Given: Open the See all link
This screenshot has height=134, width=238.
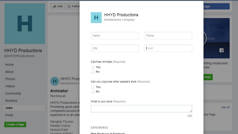Looking at the screenshot, I should 225,107.
